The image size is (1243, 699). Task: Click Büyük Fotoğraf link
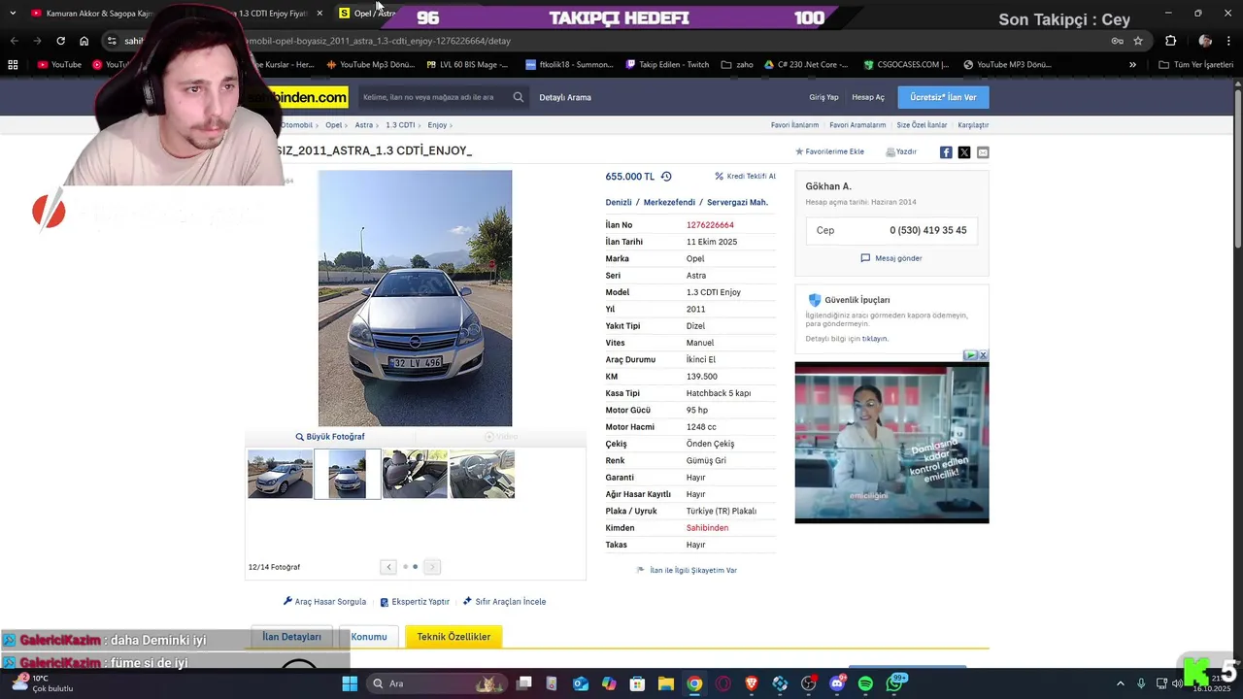(x=330, y=437)
